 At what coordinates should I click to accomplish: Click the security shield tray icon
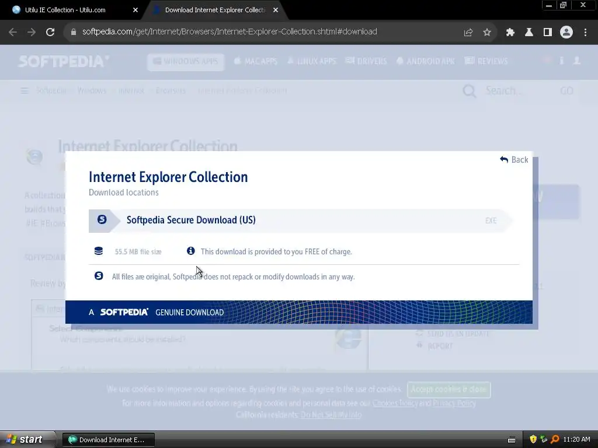click(x=533, y=439)
